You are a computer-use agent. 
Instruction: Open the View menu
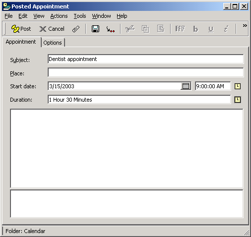coord(39,16)
